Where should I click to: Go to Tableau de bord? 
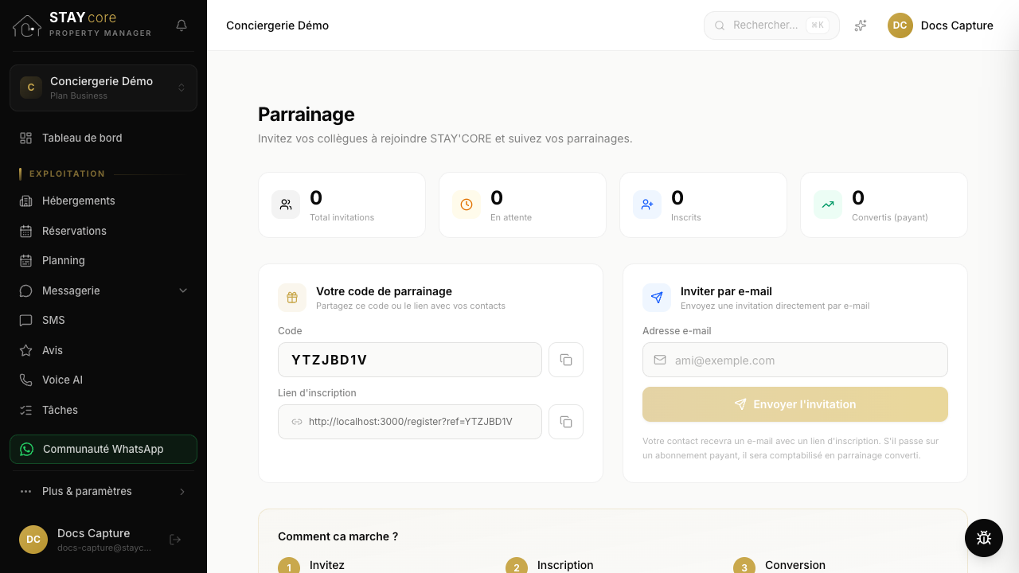coord(103,138)
